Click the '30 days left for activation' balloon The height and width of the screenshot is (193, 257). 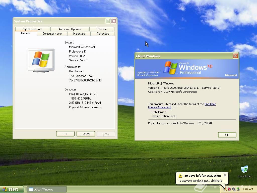pyautogui.click(x=203, y=176)
